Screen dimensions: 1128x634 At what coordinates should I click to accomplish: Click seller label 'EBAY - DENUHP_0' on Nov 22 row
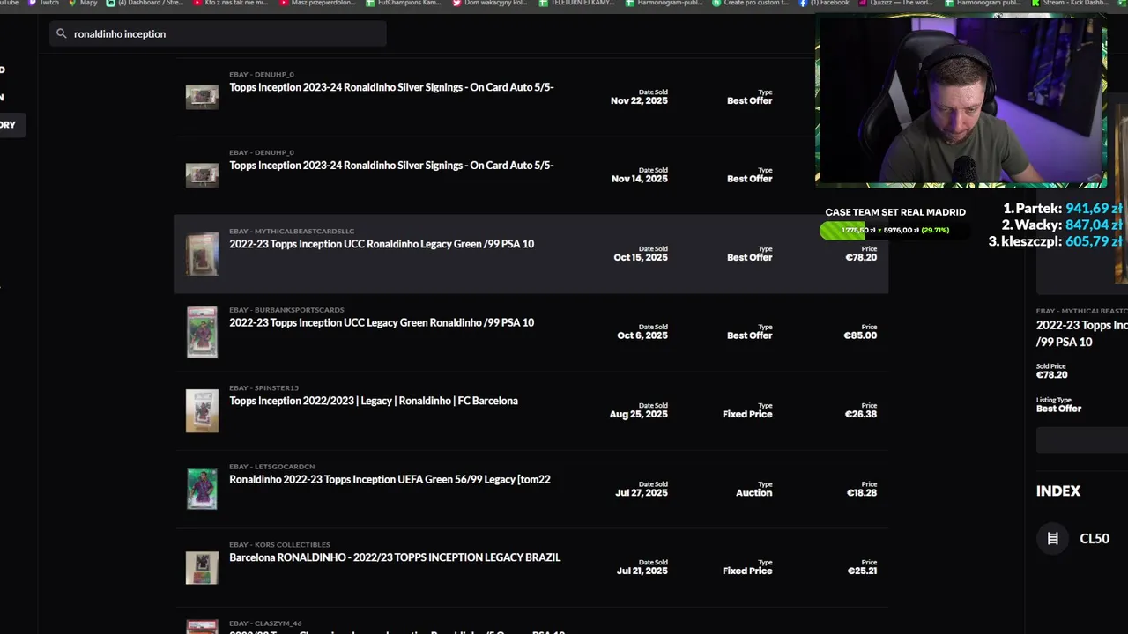262,75
